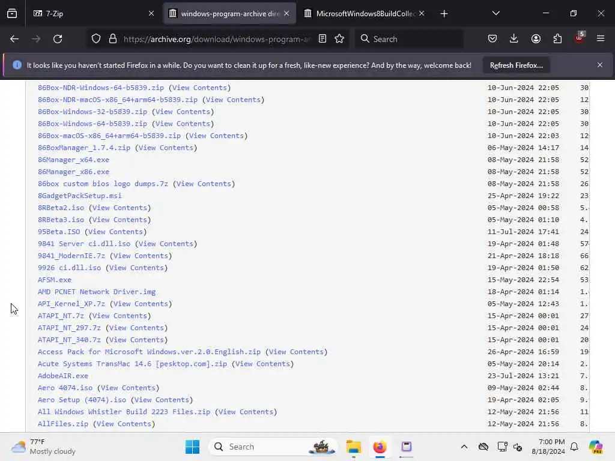The width and height of the screenshot is (615, 461).
Task: Download AMD PCNET Network Driver.img
Action: (97, 292)
